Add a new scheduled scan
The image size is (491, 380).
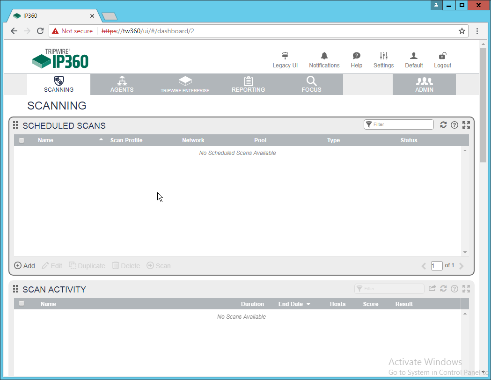point(24,266)
